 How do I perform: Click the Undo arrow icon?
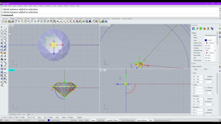point(29,21)
